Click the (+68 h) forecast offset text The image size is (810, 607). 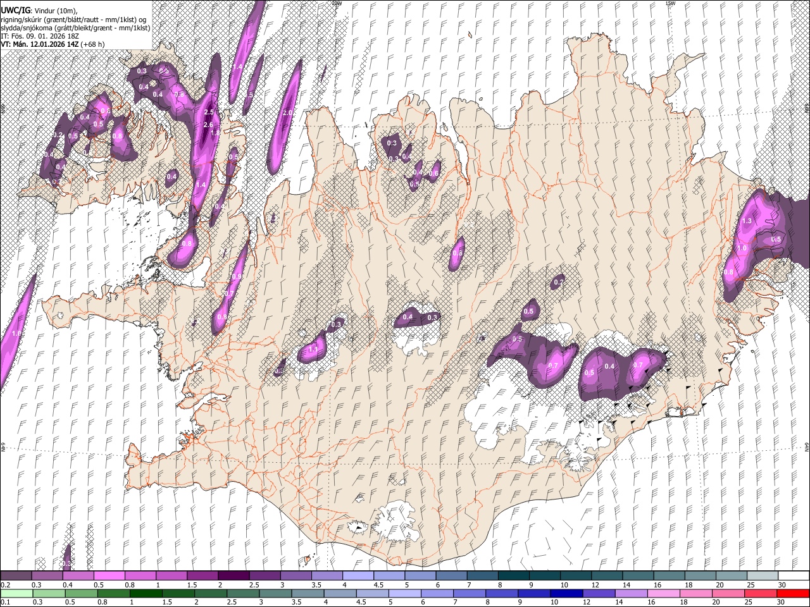click(92, 44)
